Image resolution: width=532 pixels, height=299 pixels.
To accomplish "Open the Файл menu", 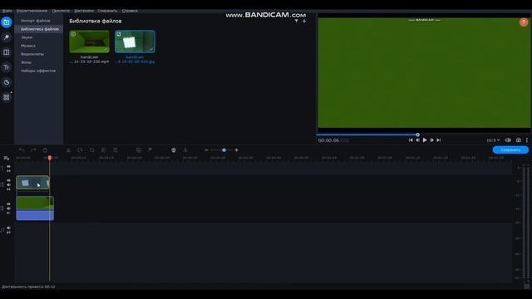I will (x=7, y=11).
